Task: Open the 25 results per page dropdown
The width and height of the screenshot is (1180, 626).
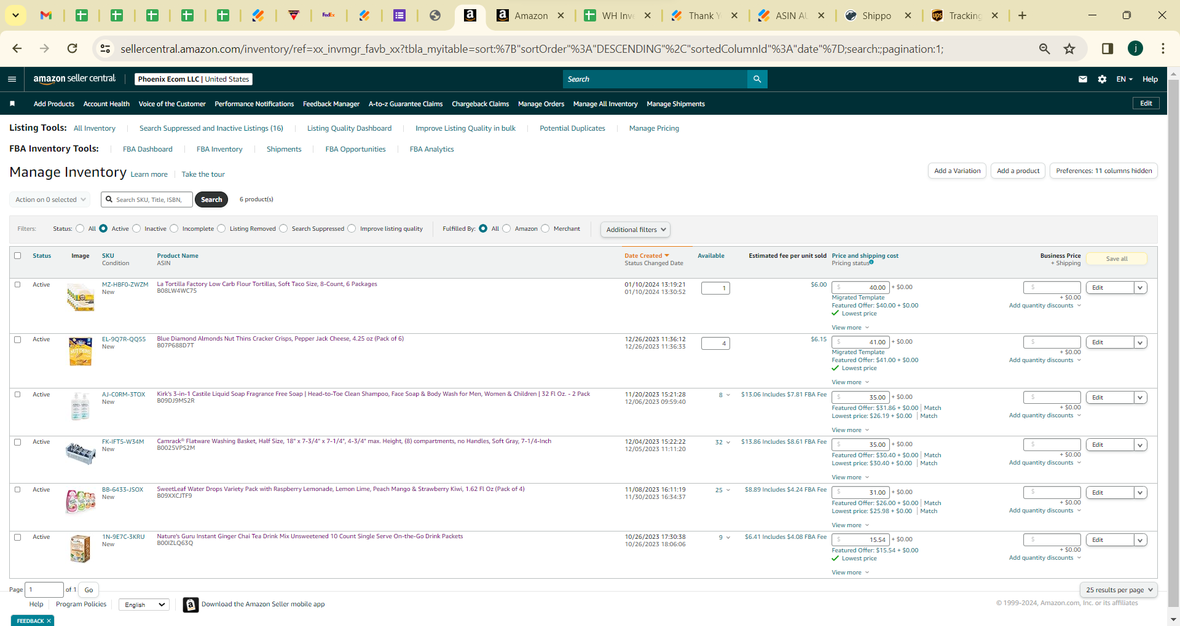Action: [1119, 590]
